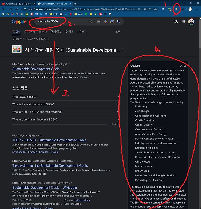The image size is (201, 209).
Task: Go forward with the forward arrow
Action: click(10, 9)
